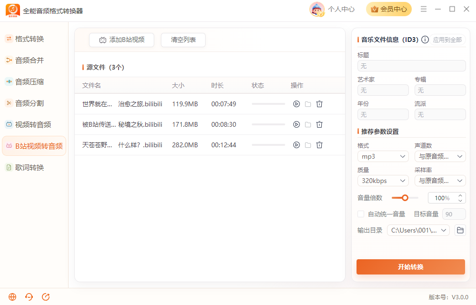Click the 版本号: V3.0.0 text
The height and width of the screenshot is (305, 476).
tap(448, 297)
